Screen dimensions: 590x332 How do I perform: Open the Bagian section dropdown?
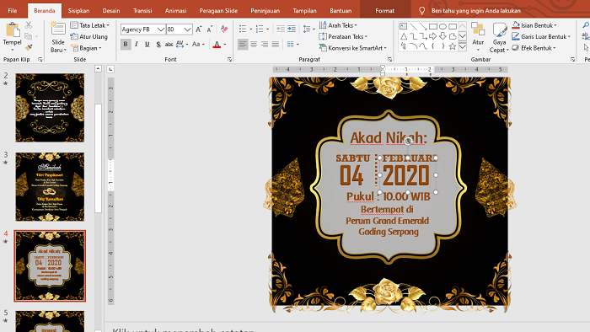pyautogui.click(x=87, y=48)
